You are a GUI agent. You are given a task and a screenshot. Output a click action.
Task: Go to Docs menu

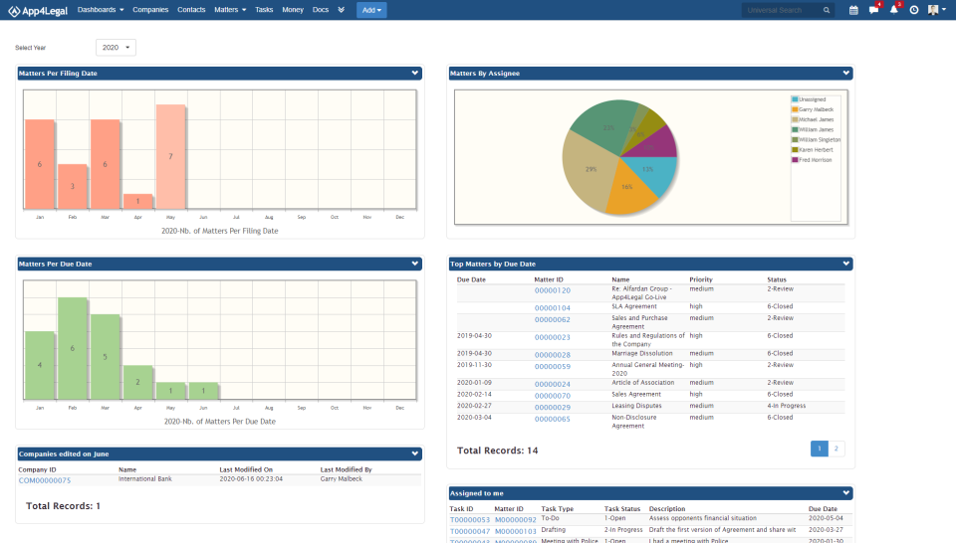(320, 10)
